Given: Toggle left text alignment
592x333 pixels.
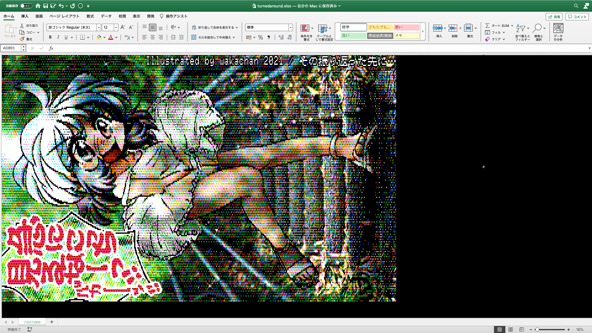Looking at the screenshot, I should (144, 37).
